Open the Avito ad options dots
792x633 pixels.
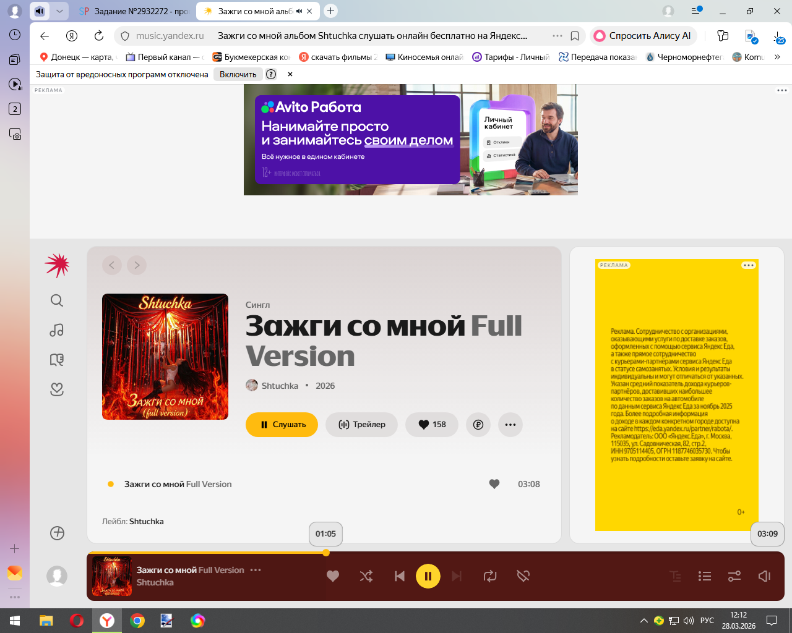pos(782,90)
